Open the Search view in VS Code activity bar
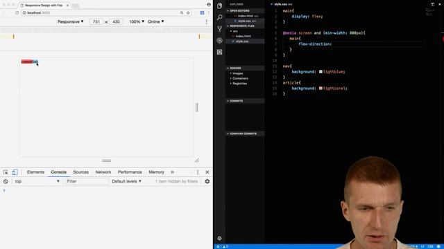The width and height of the screenshot is (444, 249). pos(219,17)
